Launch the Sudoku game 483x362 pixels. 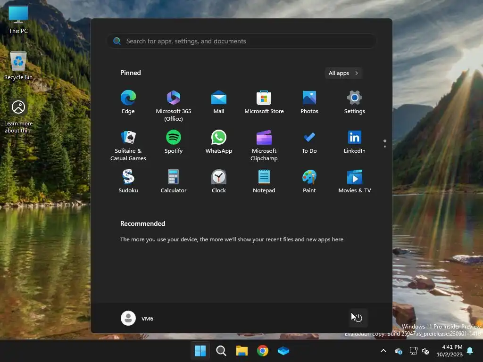[x=128, y=181]
